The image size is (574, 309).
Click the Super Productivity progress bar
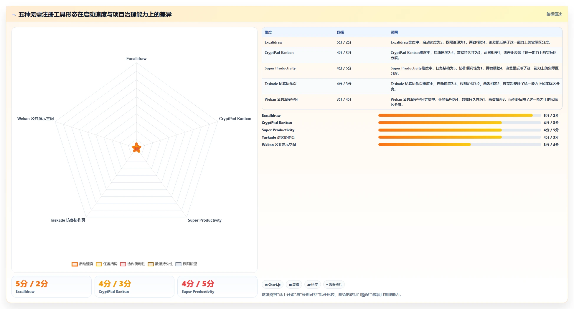click(x=460, y=130)
